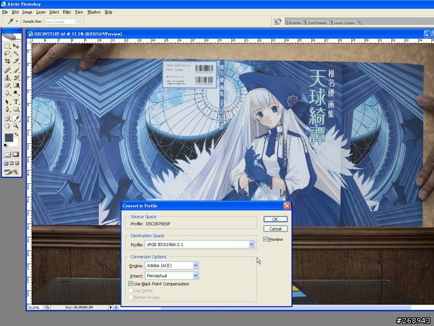434x326 pixels.
Task: Select the Pen tool
Action: [7, 109]
